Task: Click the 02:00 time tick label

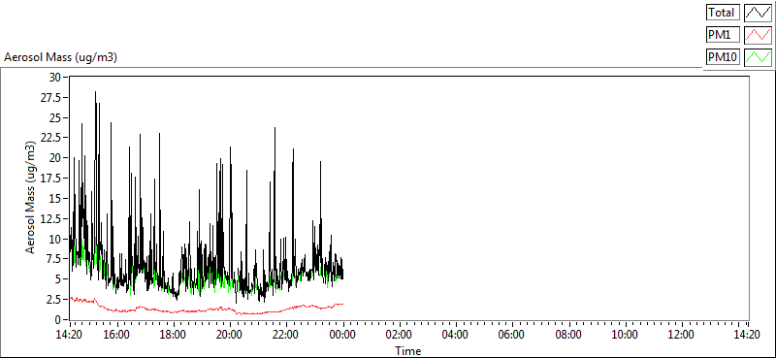Action: tap(399, 335)
